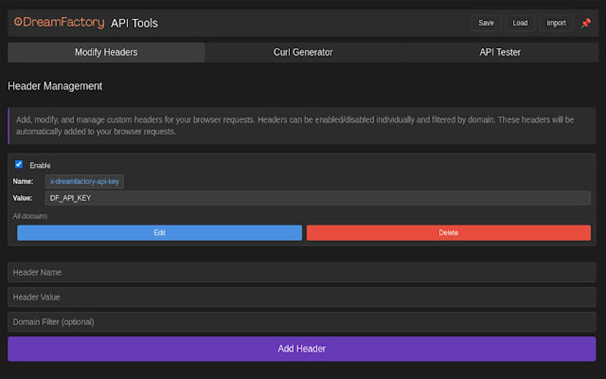Click the x-dreamfactory-api-key name field
Screen dimensions: 606x379
84,182
